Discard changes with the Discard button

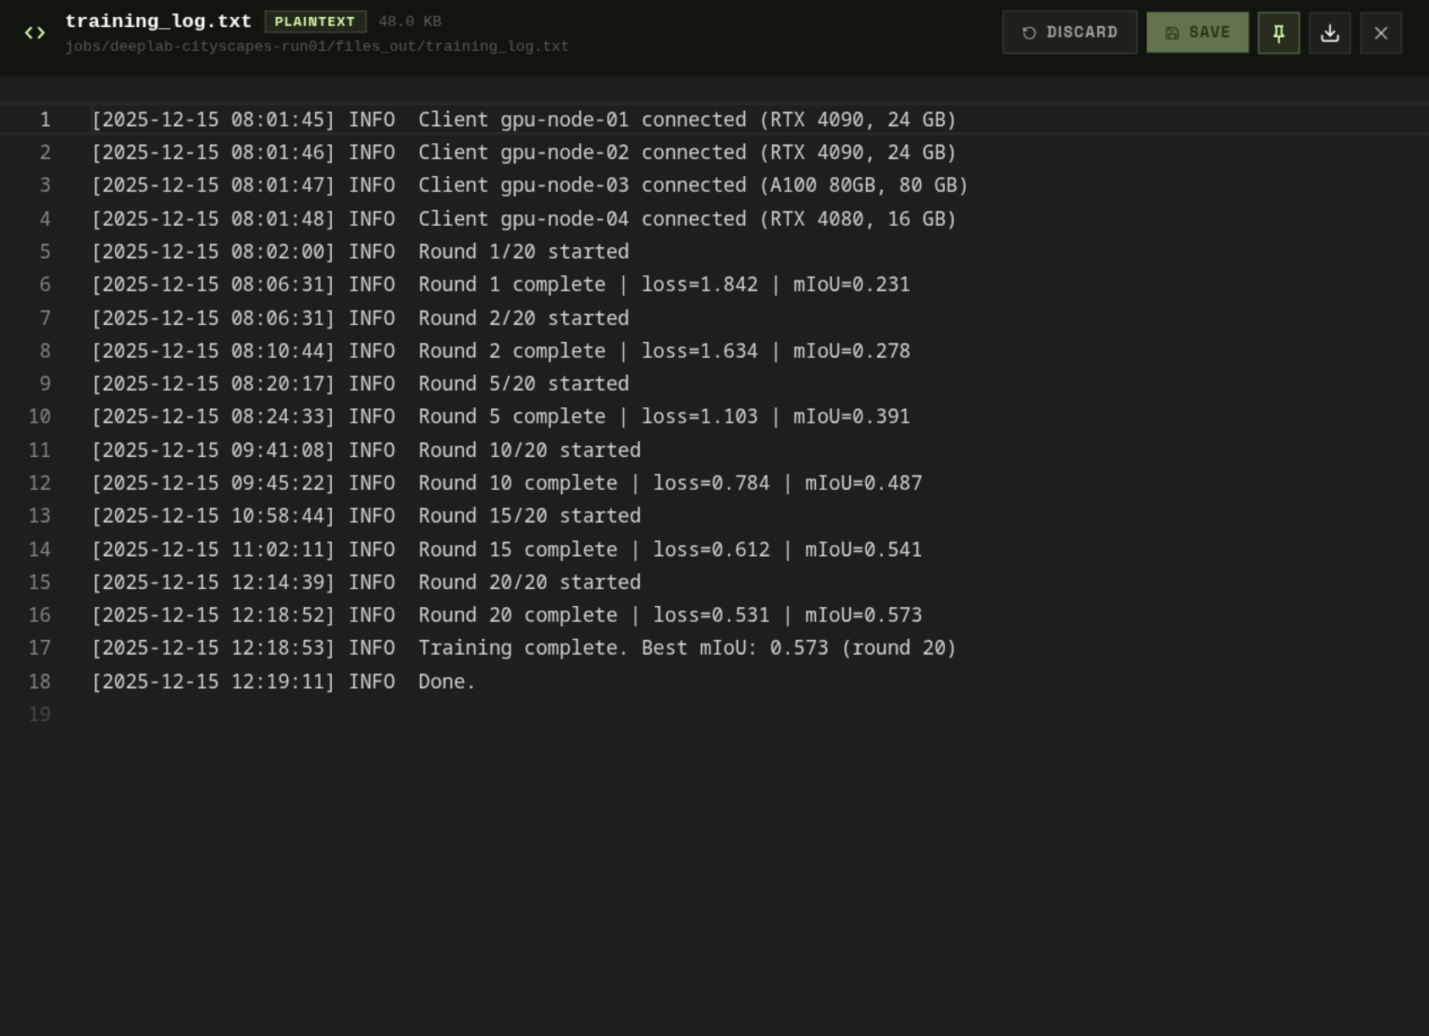click(1070, 33)
